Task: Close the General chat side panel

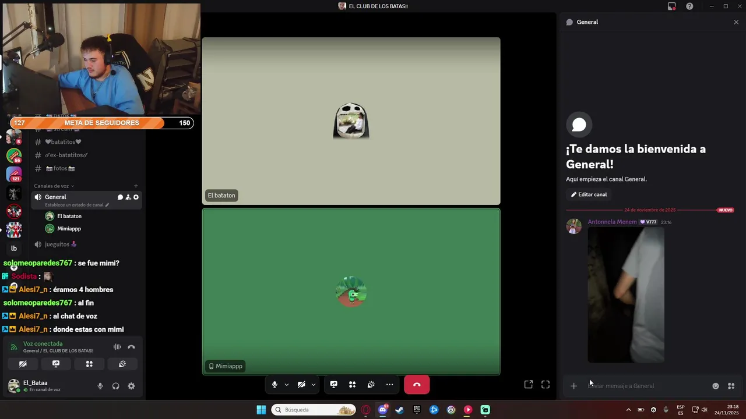Action: tap(736, 22)
